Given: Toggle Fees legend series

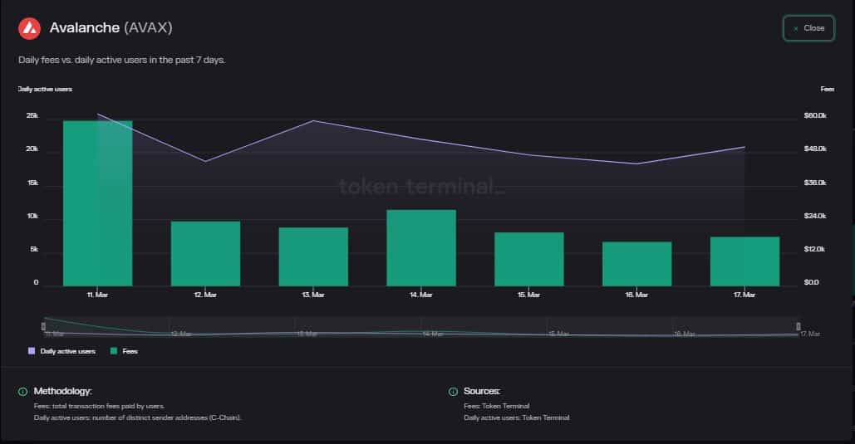Looking at the screenshot, I should (x=124, y=351).
